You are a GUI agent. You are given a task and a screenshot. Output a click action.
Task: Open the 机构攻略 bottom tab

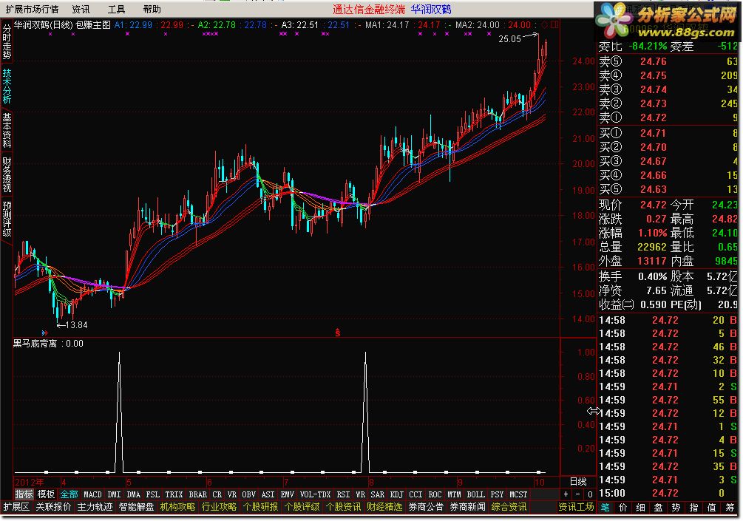[177, 507]
